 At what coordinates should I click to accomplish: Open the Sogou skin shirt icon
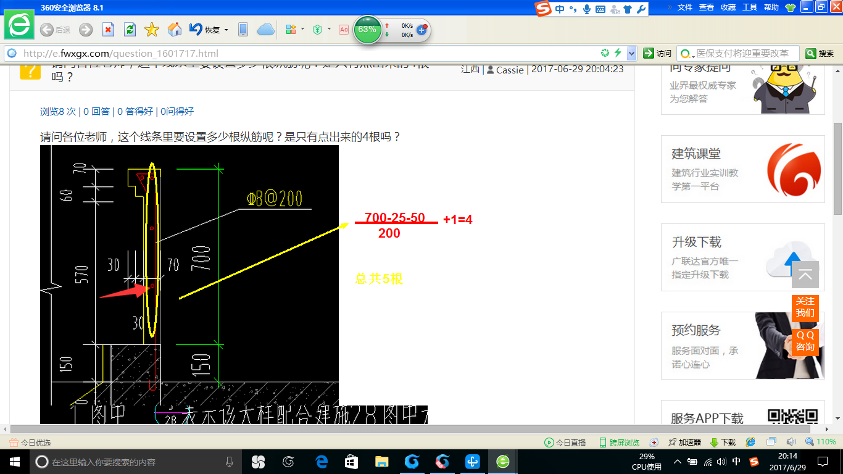point(628,9)
